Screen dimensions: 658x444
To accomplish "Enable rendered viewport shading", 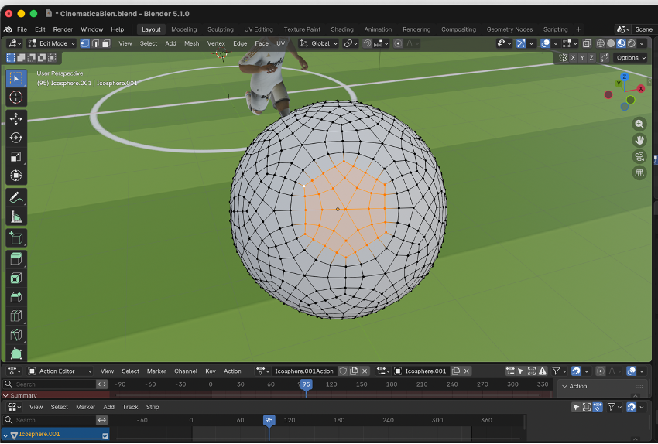I will pyautogui.click(x=632, y=43).
